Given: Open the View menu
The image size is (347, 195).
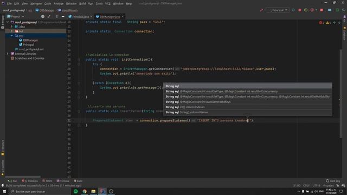Looking at the screenshot, I should [24, 4].
